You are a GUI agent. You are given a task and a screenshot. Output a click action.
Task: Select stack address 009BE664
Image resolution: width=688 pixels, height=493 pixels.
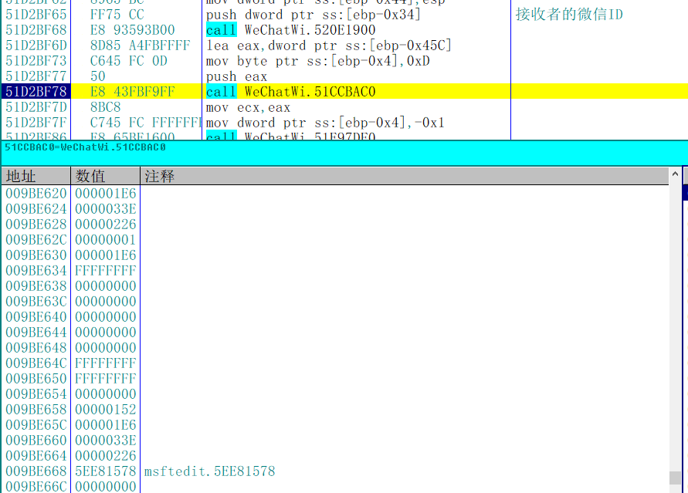(36, 455)
